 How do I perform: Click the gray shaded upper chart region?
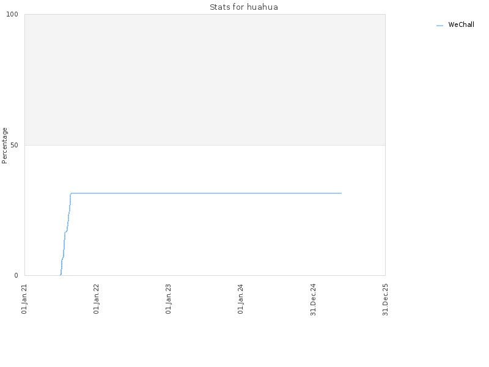[x=205, y=80]
